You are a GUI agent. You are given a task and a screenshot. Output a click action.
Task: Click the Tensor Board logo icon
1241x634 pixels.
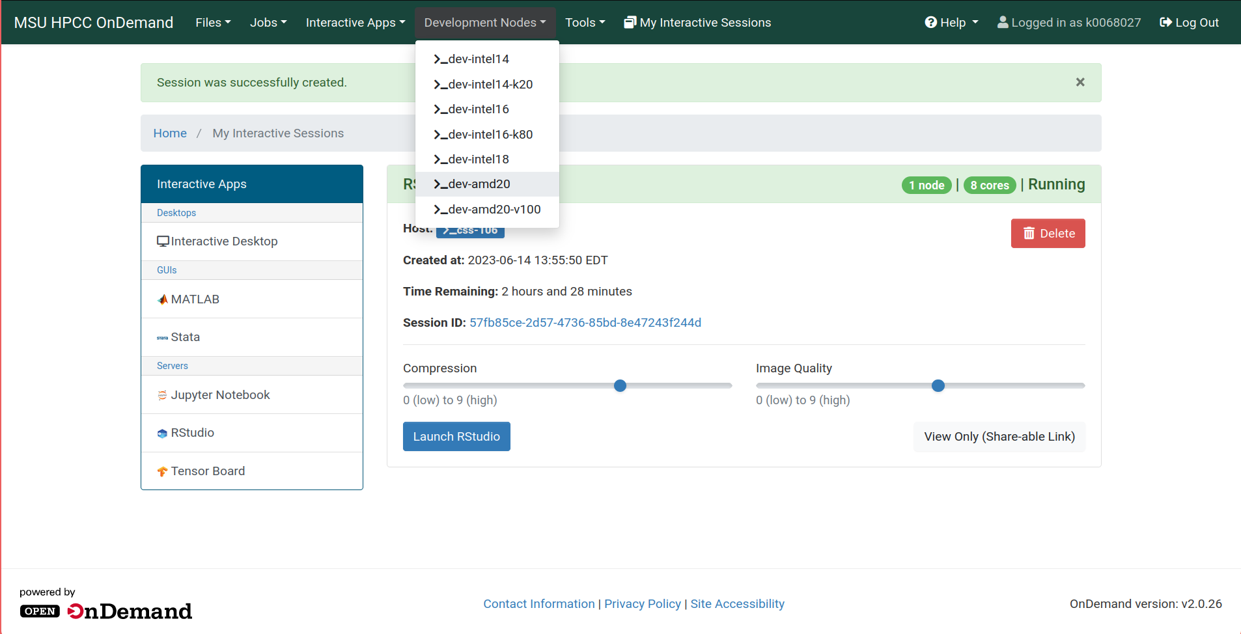tap(163, 471)
